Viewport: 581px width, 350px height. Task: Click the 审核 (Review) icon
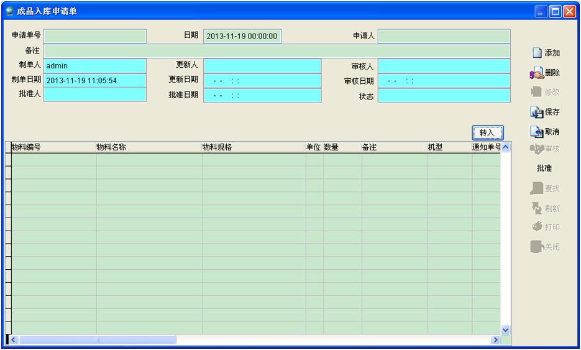click(x=537, y=150)
